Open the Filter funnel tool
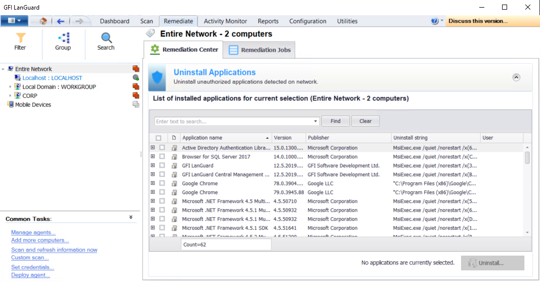The height and width of the screenshot is (281, 540). point(20,42)
